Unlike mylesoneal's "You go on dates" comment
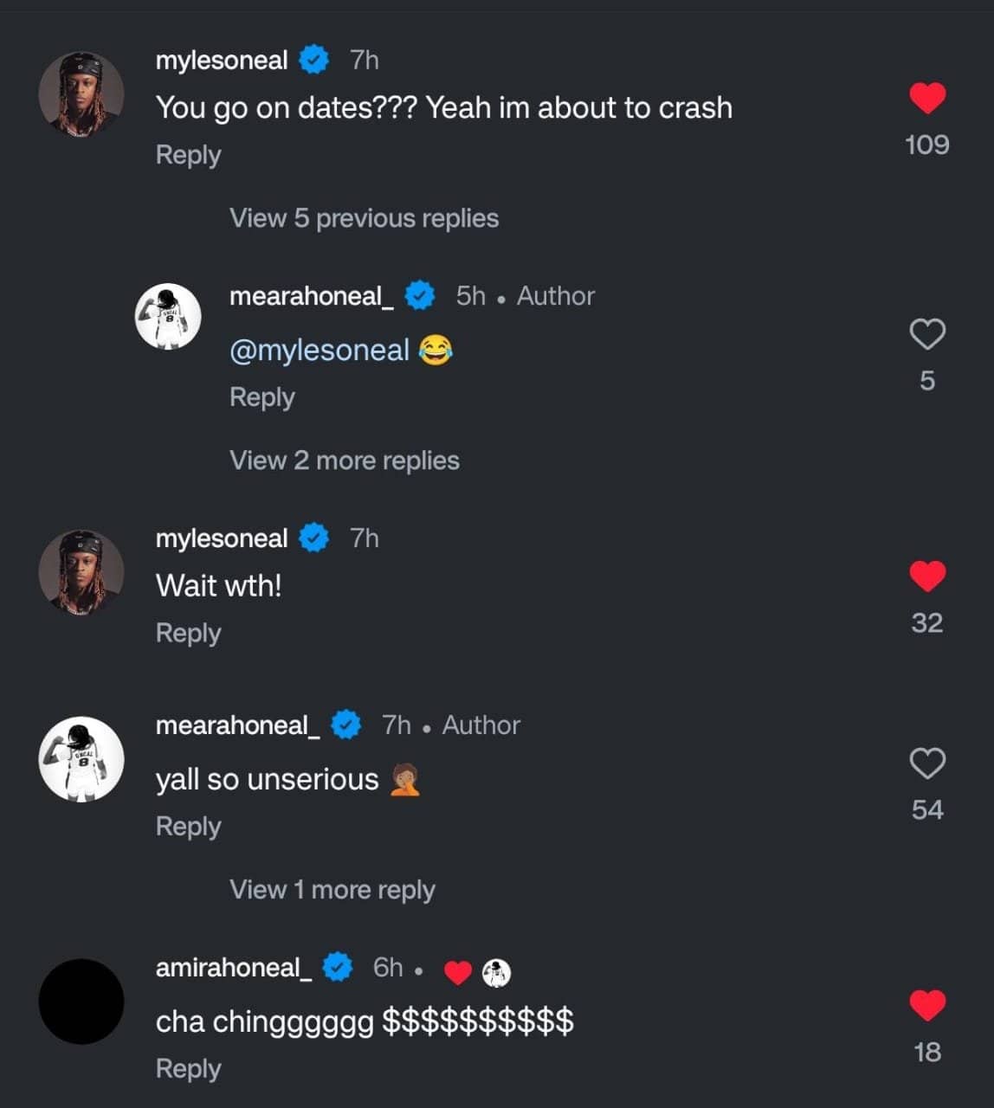The height and width of the screenshot is (1108, 994). pos(926,98)
